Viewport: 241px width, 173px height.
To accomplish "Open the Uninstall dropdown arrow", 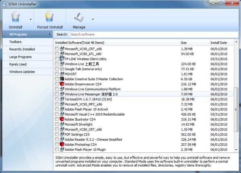I will coord(31,19).
